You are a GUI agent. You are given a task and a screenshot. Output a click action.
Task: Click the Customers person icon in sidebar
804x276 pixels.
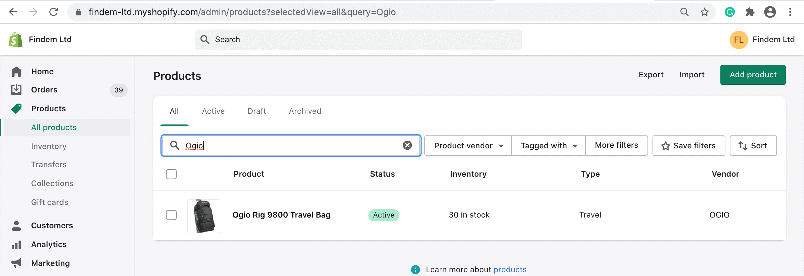point(16,226)
